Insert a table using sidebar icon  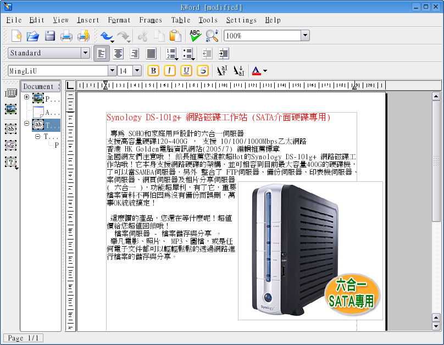(10, 93)
